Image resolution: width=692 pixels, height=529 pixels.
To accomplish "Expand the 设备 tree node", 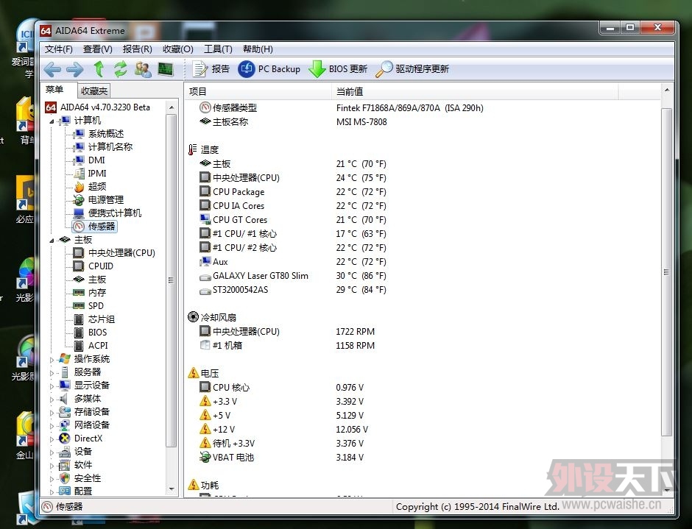I will (52, 452).
